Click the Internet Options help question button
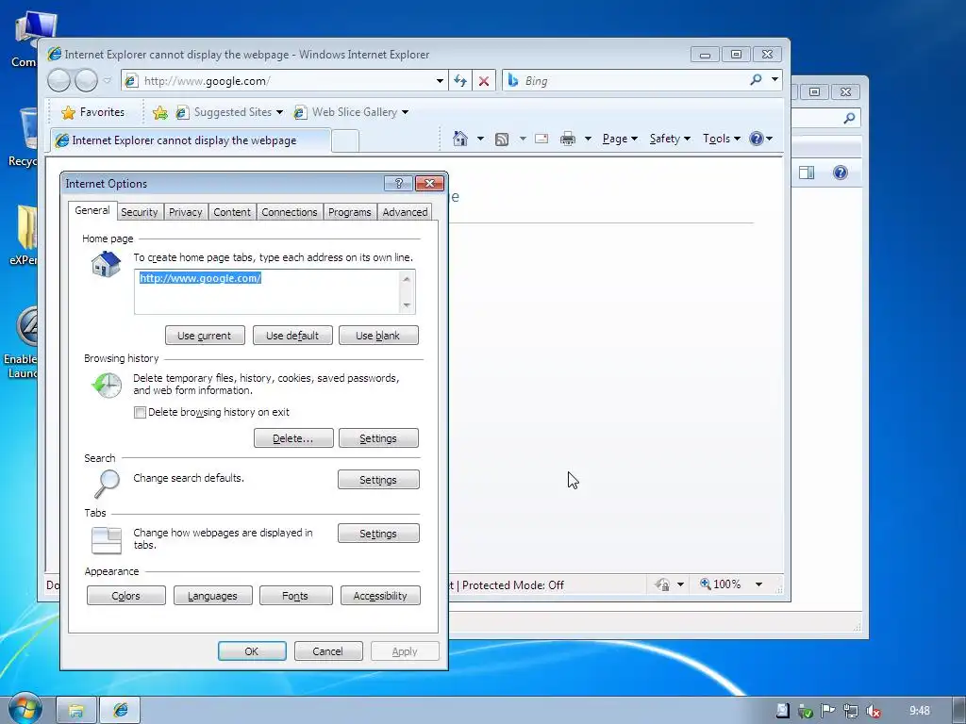The width and height of the screenshot is (966, 724). (399, 184)
